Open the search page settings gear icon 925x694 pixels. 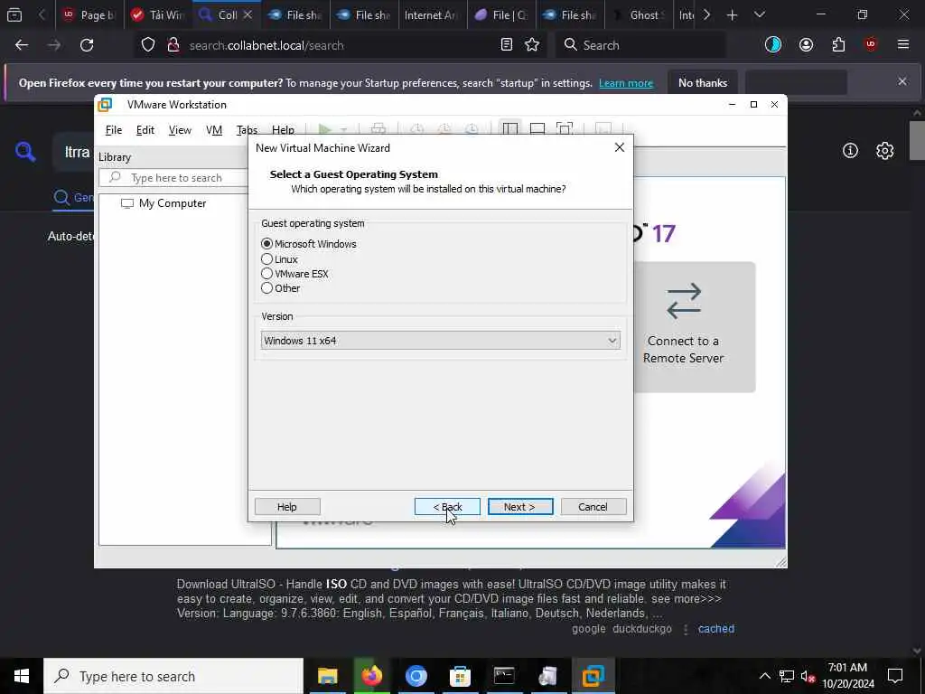point(884,151)
